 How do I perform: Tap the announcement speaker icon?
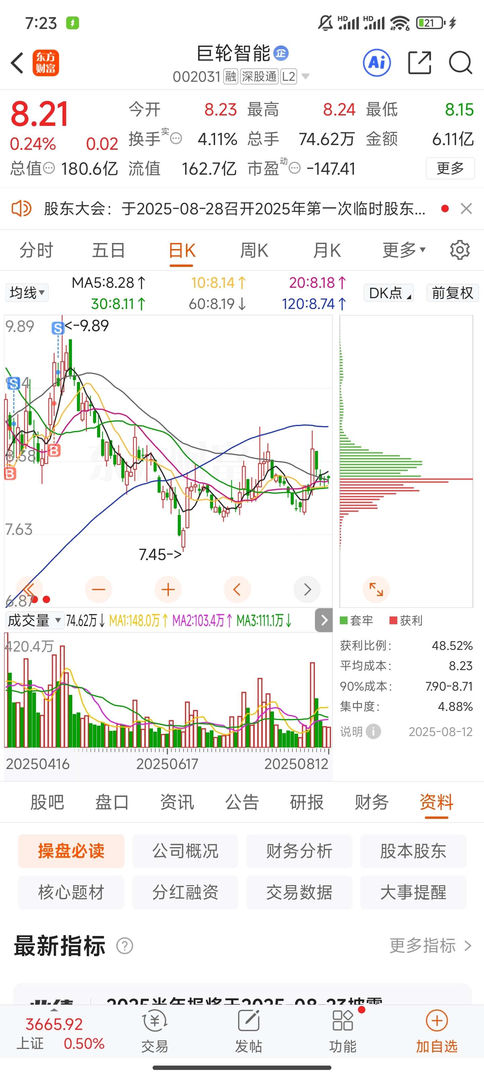pyautogui.click(x=21, y=208)
